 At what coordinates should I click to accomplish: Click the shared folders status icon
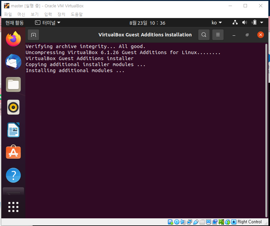(202, 222)
